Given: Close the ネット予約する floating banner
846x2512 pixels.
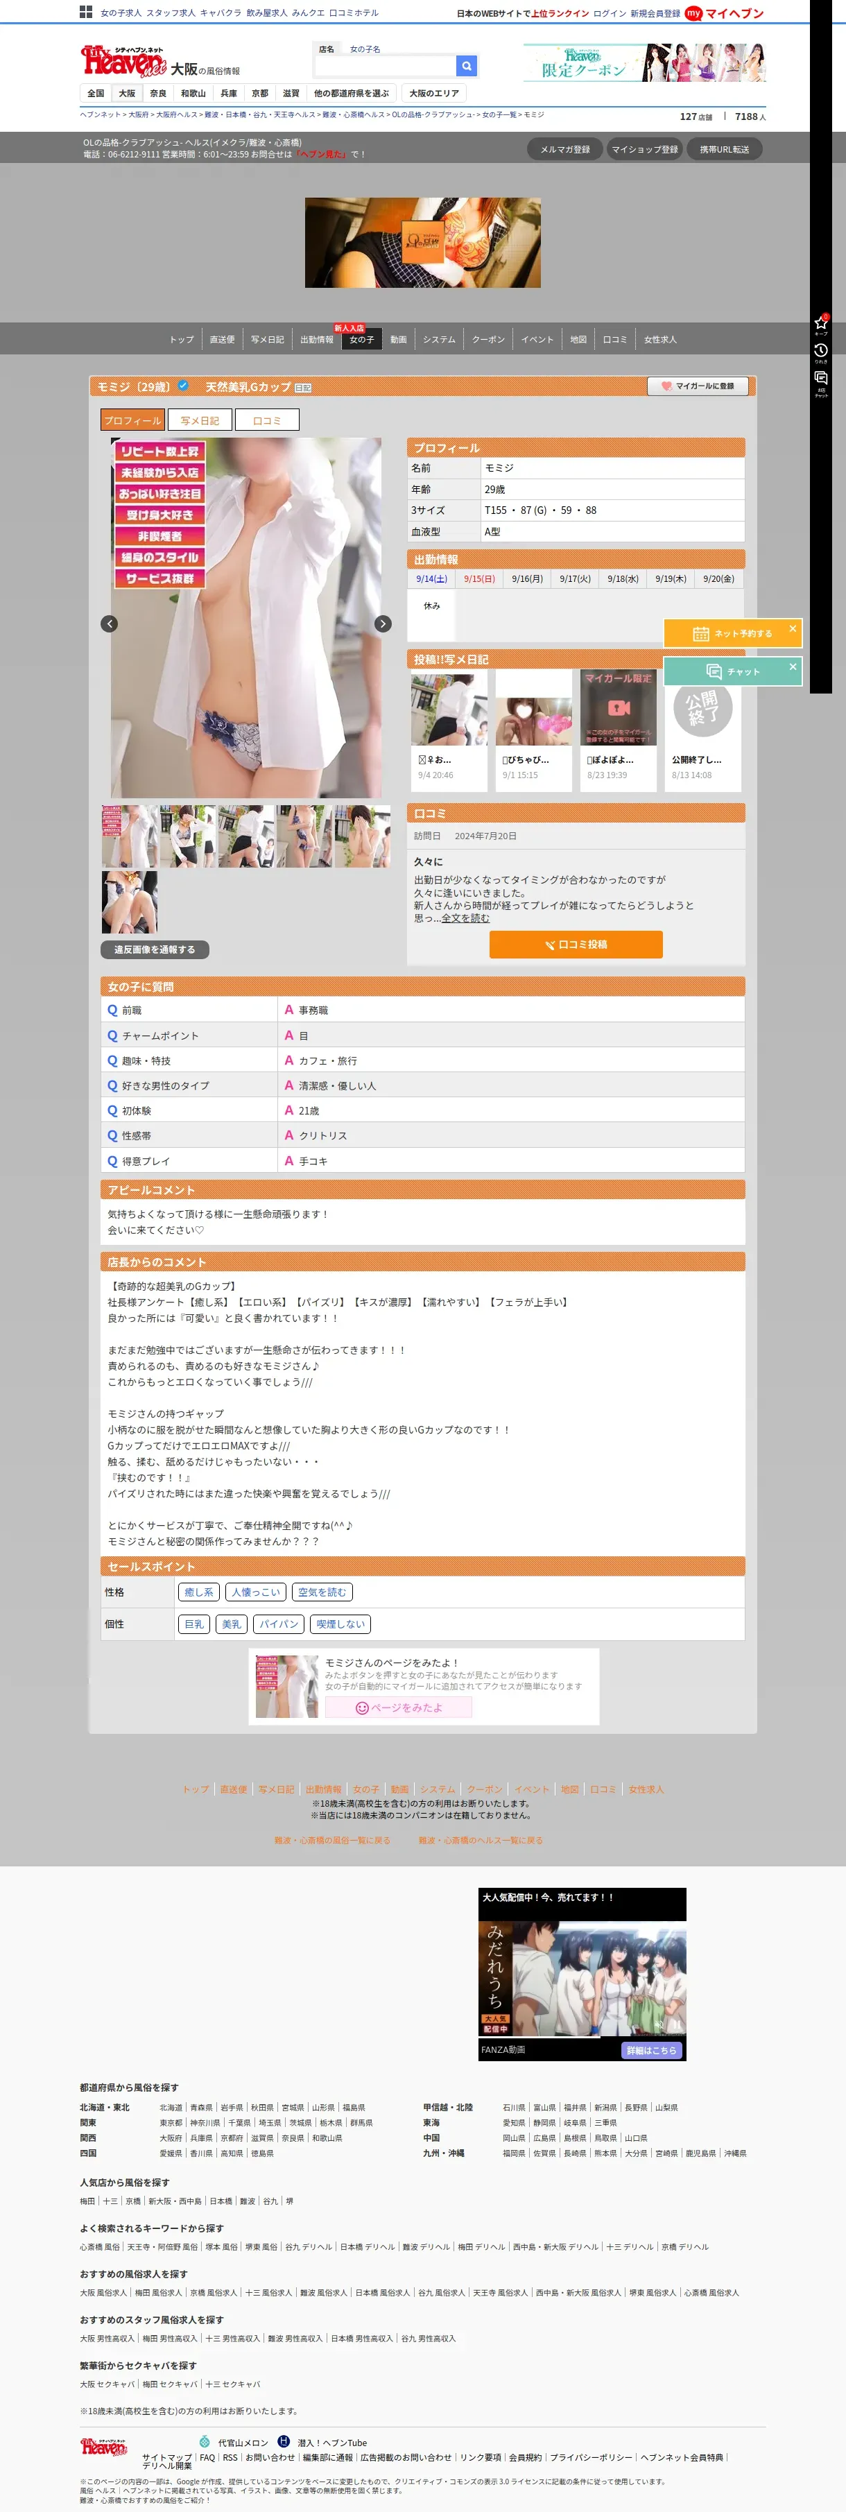Looking at the screenshot, I should click(793, 629).
